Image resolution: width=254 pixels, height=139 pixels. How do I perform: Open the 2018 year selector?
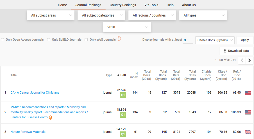coord(127,27)
